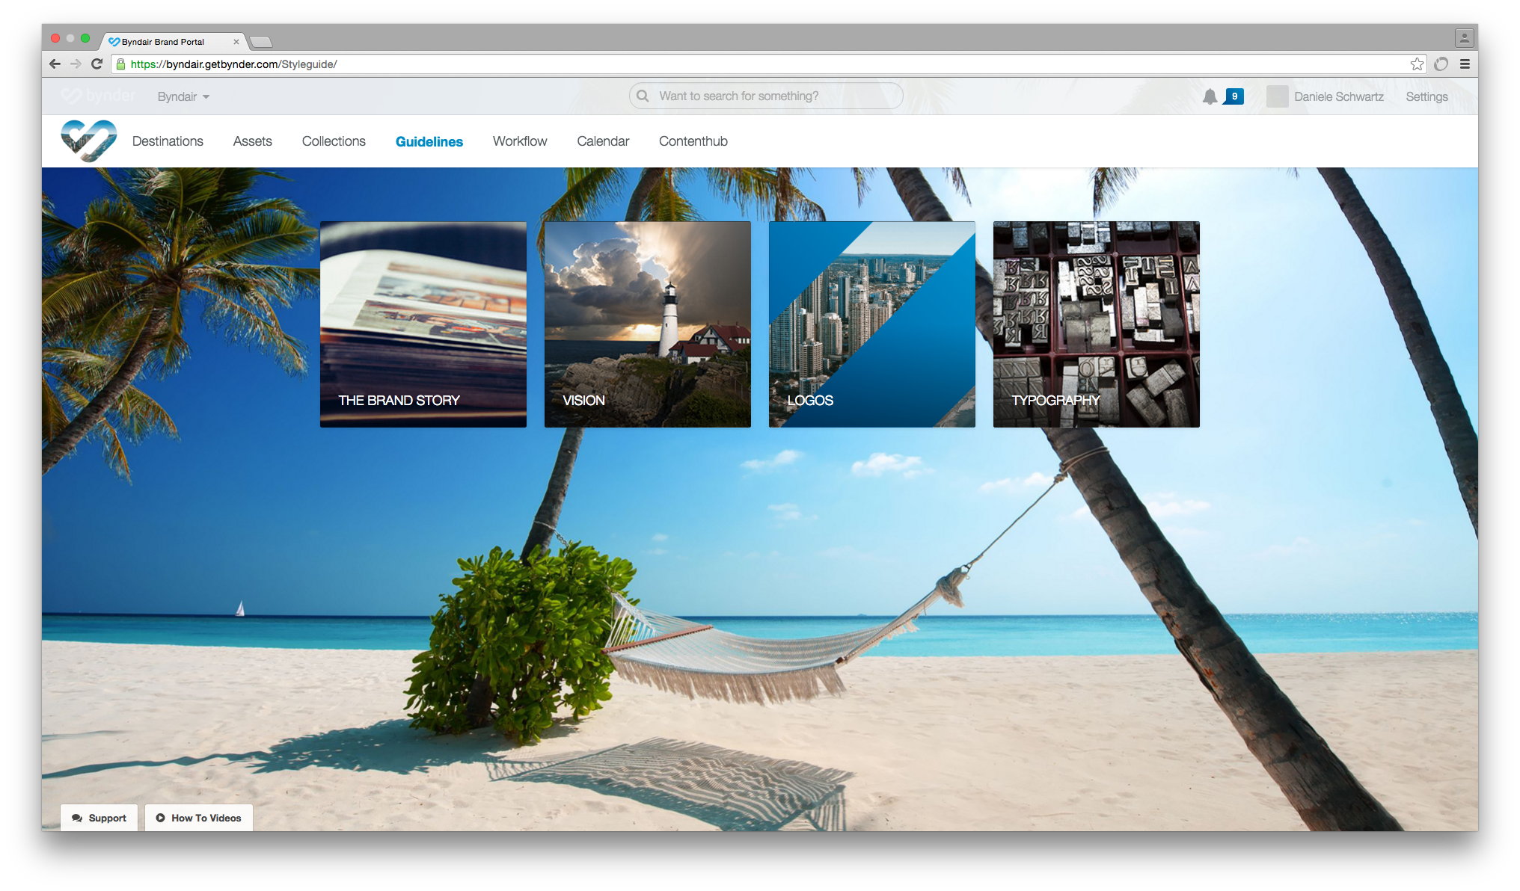Open the Logos guideline tile
This screenshot has width=1520, height=891.
[871, 324]
